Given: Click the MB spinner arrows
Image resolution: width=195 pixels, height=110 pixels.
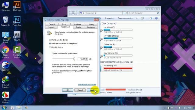Looking at the screenshot, I should pyautogui.click(x=87, y=59).
